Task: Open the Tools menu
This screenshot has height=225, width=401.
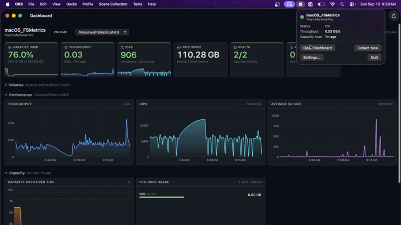Action: click(x=138, y=4)
